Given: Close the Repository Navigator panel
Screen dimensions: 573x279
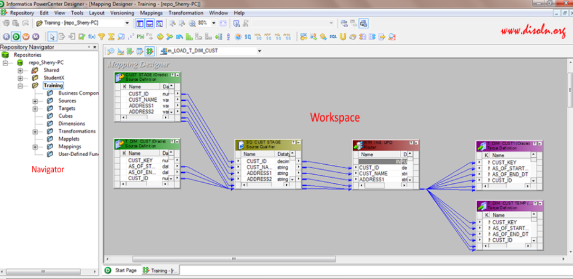Looking at the screenshot, I should [x=95, y=47].
